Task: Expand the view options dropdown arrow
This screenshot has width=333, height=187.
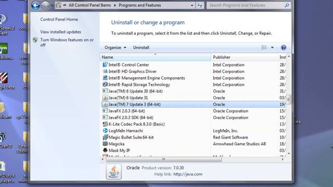Action: click(x=272, y=47)
